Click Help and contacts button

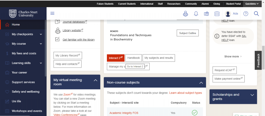pos(68,64)
